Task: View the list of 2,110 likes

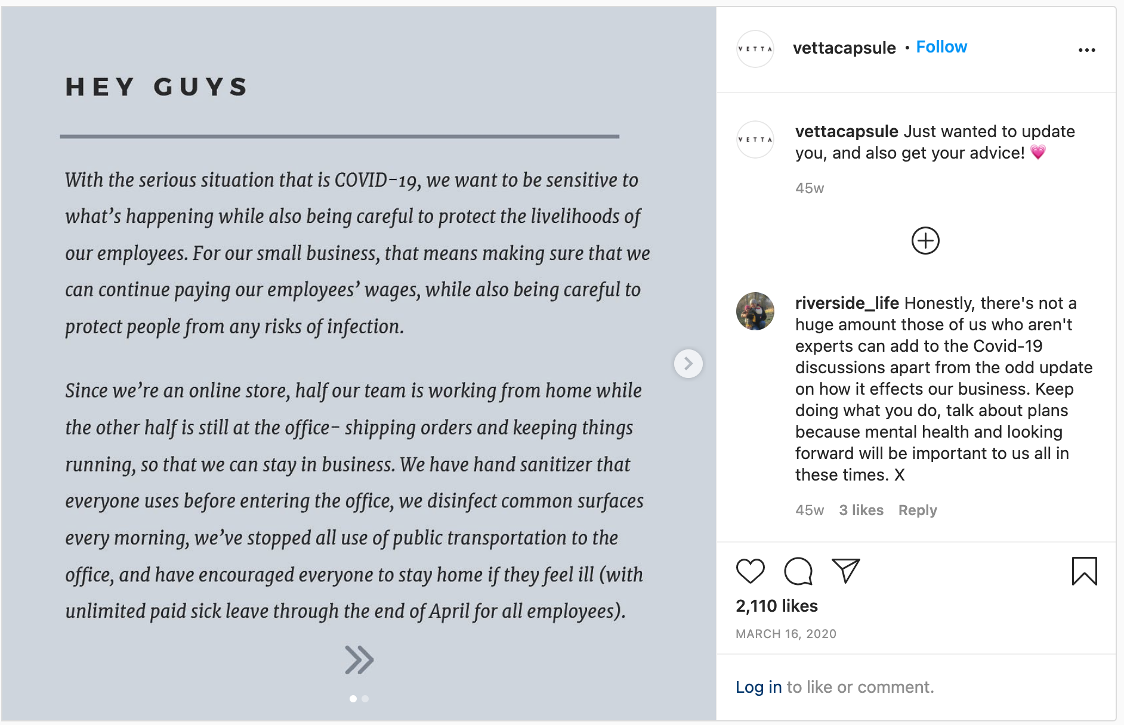Action: pos(777,606)
